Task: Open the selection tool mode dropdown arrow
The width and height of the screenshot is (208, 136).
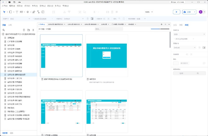Action: pos(8,12)
